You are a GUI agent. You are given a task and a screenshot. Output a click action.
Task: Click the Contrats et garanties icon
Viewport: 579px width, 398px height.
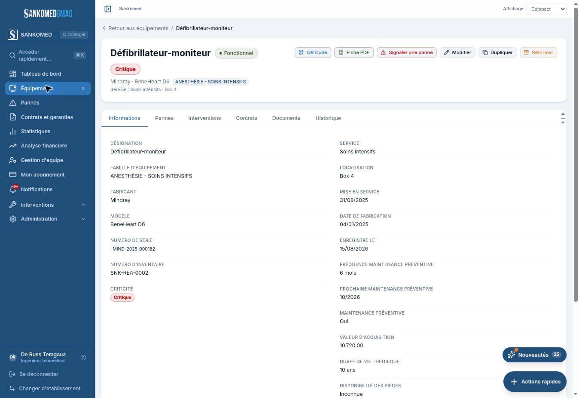pos(13,117)
